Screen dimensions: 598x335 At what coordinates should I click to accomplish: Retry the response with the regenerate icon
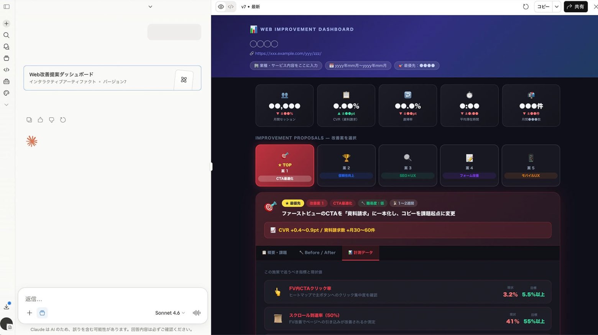point(63,120)
